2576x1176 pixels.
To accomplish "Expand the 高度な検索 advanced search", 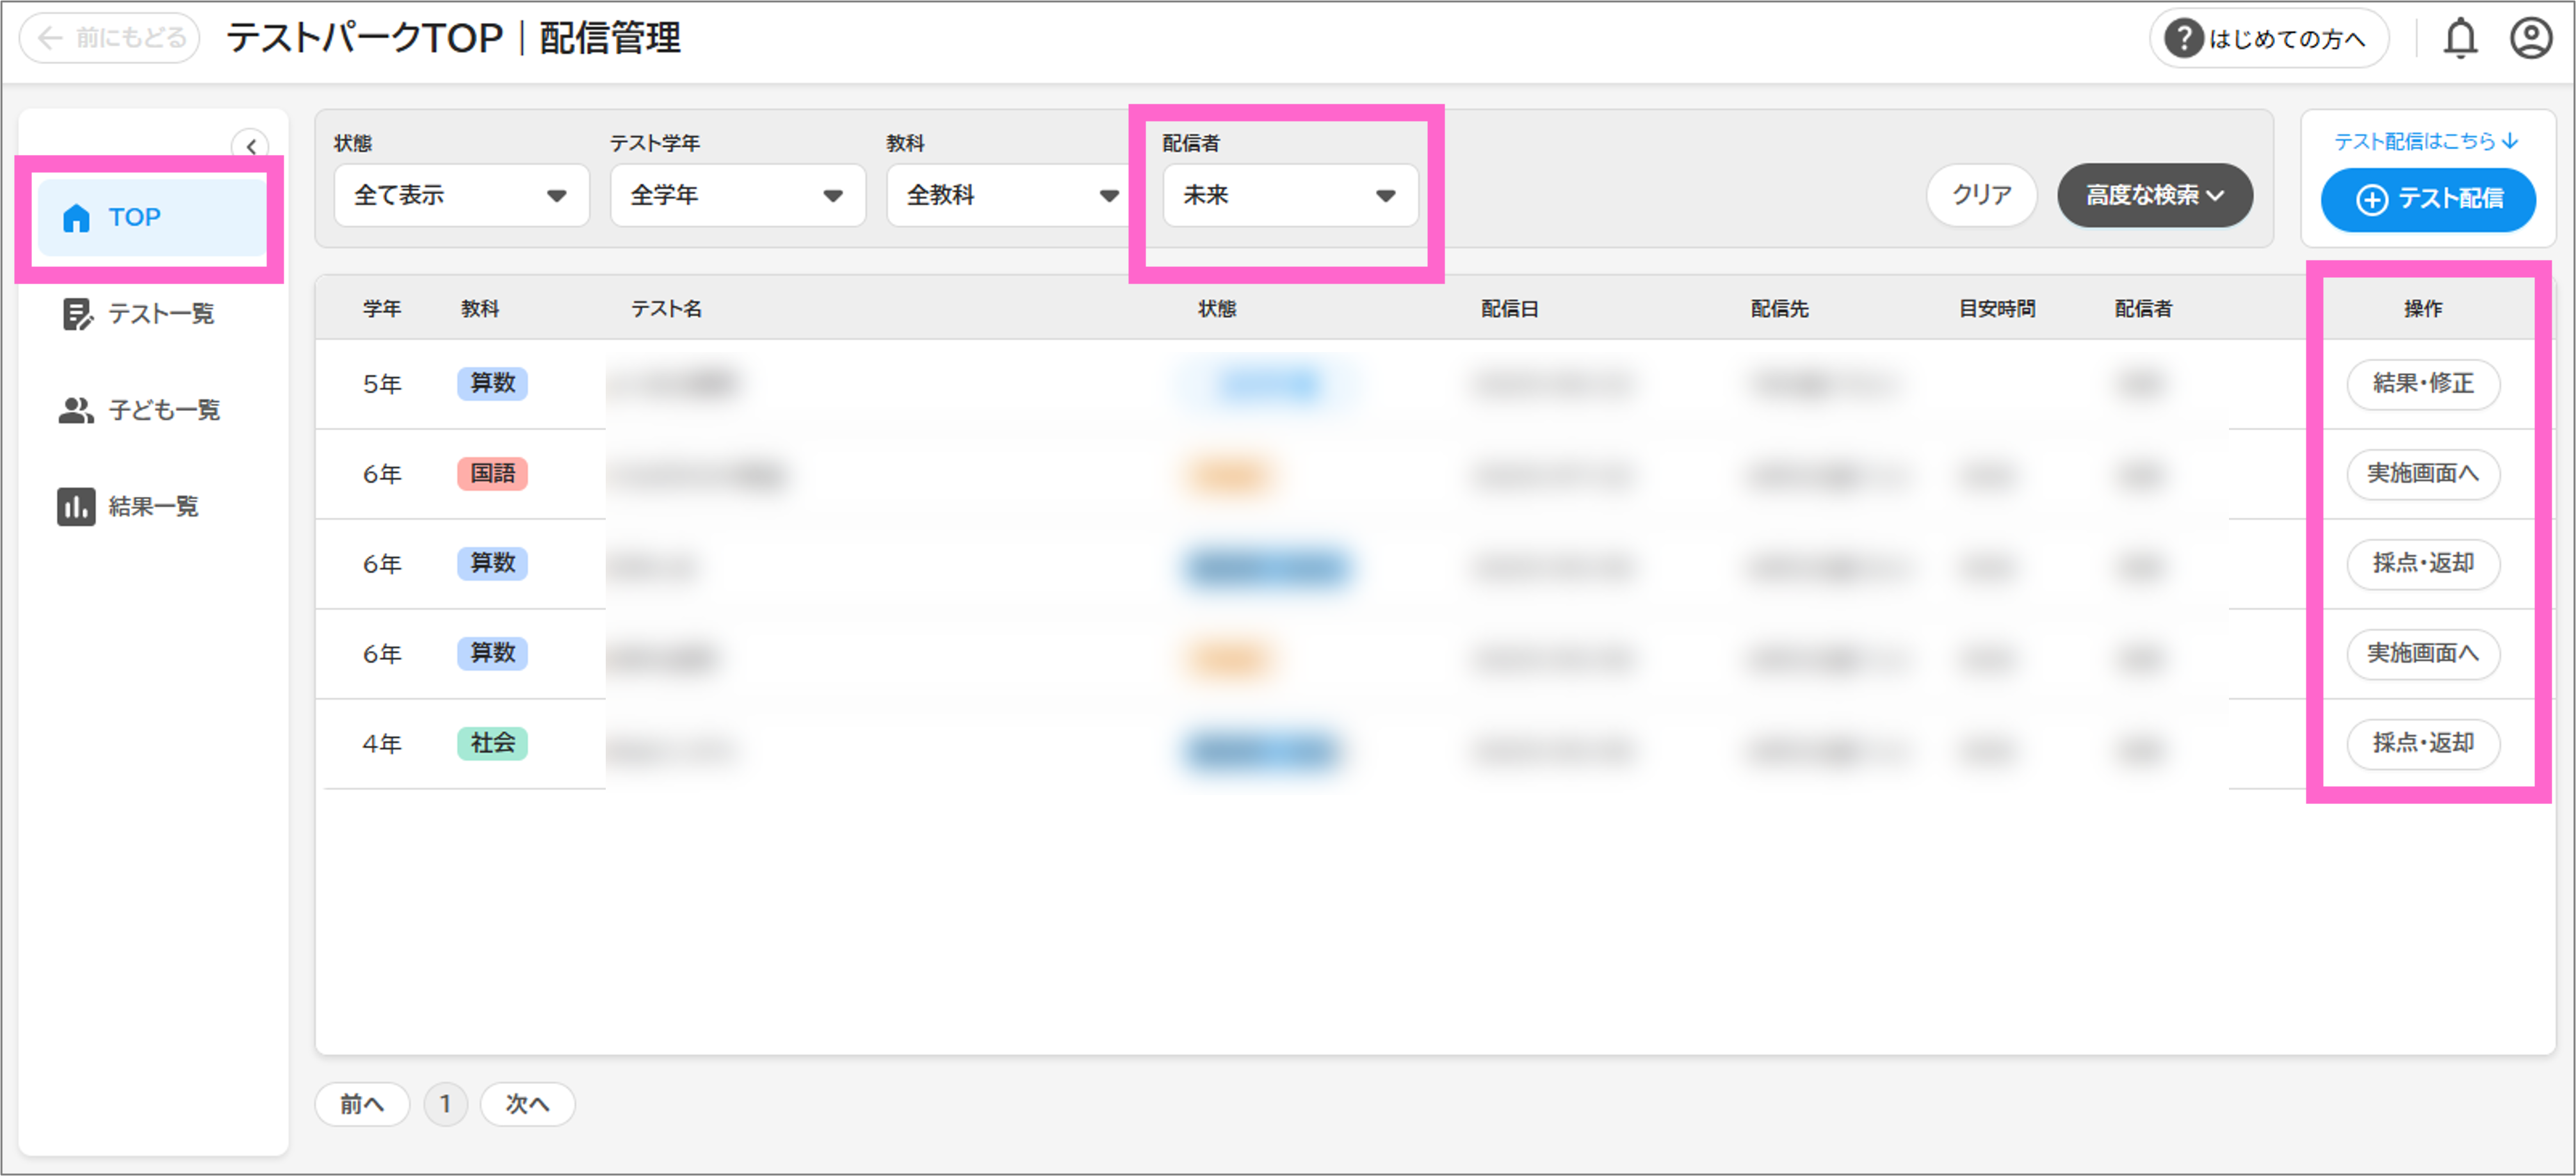I will (x=2154, y=196).
